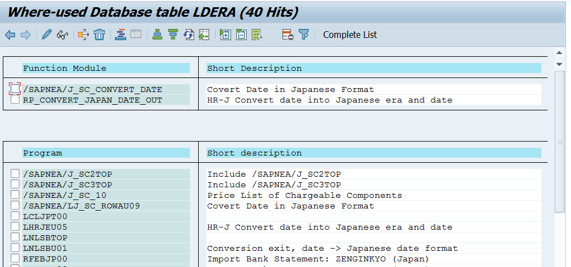Click the first table's Short Description header

tap(373, 68)
